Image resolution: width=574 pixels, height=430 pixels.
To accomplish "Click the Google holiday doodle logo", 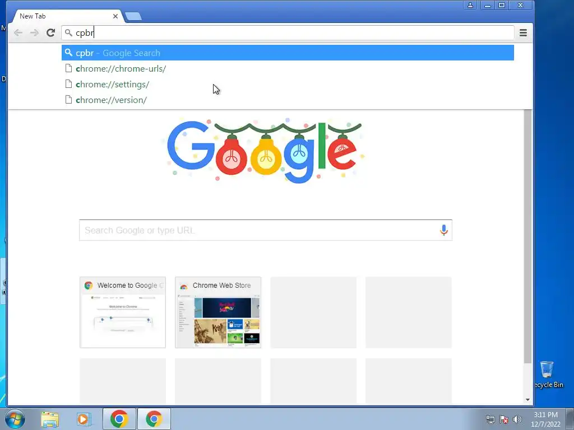I will (x=265, y=151).
